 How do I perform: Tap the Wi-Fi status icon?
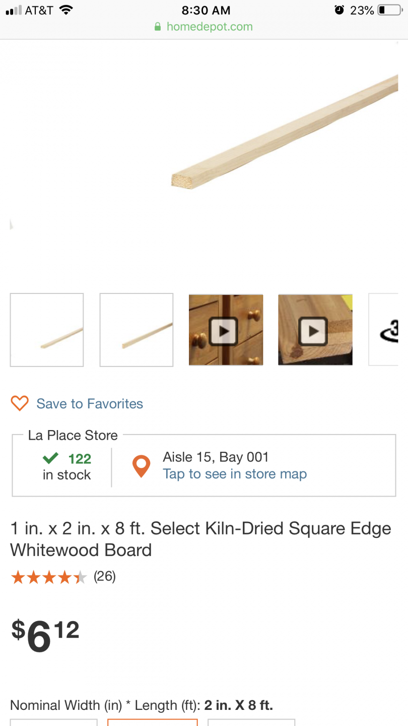pos(65,10)
